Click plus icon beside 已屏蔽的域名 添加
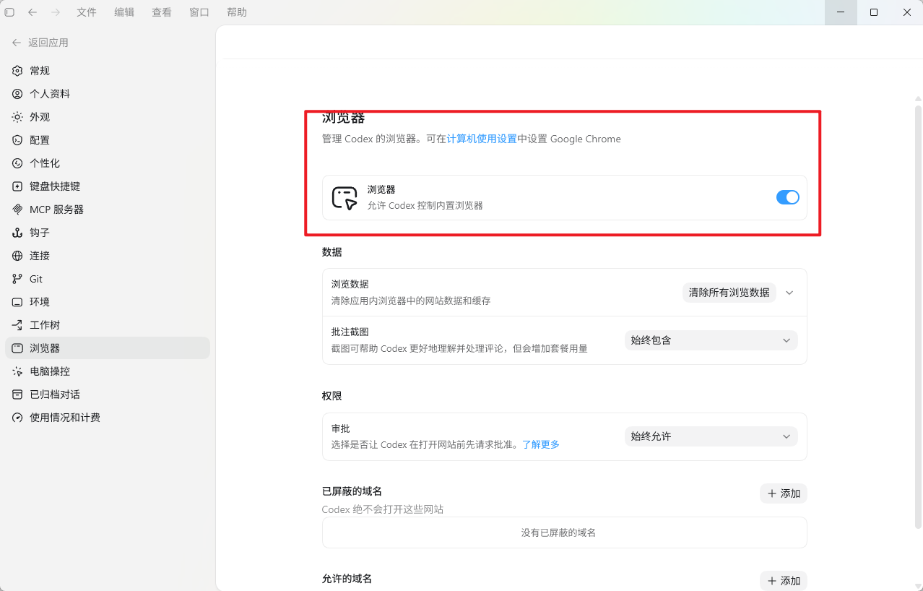The width and height of the screenshot is (923, 591). pyautogui.click(x=772, y=493)
